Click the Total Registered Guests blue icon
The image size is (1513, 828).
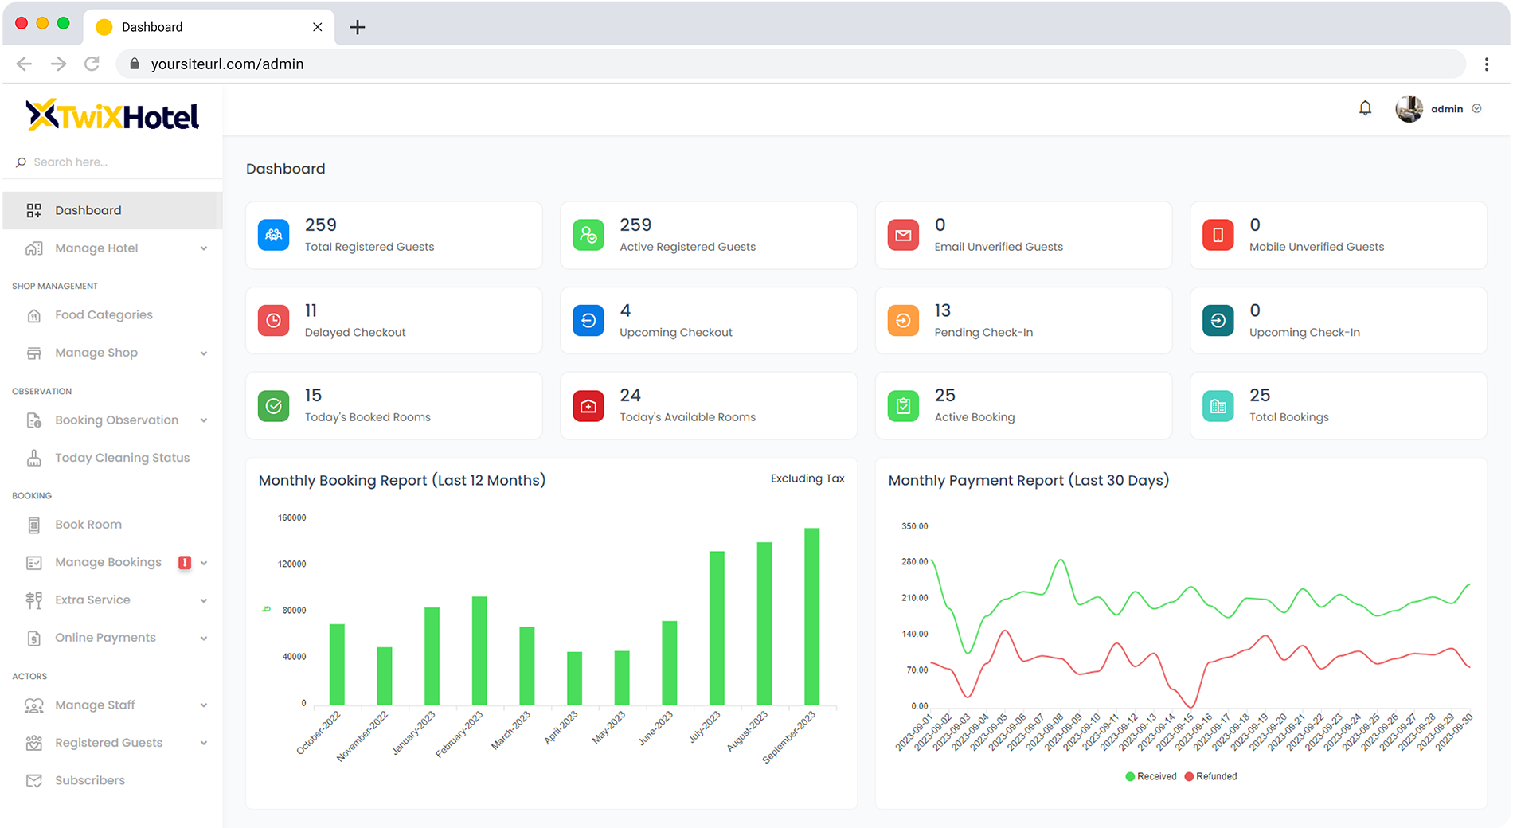click(x=273, y=236)
